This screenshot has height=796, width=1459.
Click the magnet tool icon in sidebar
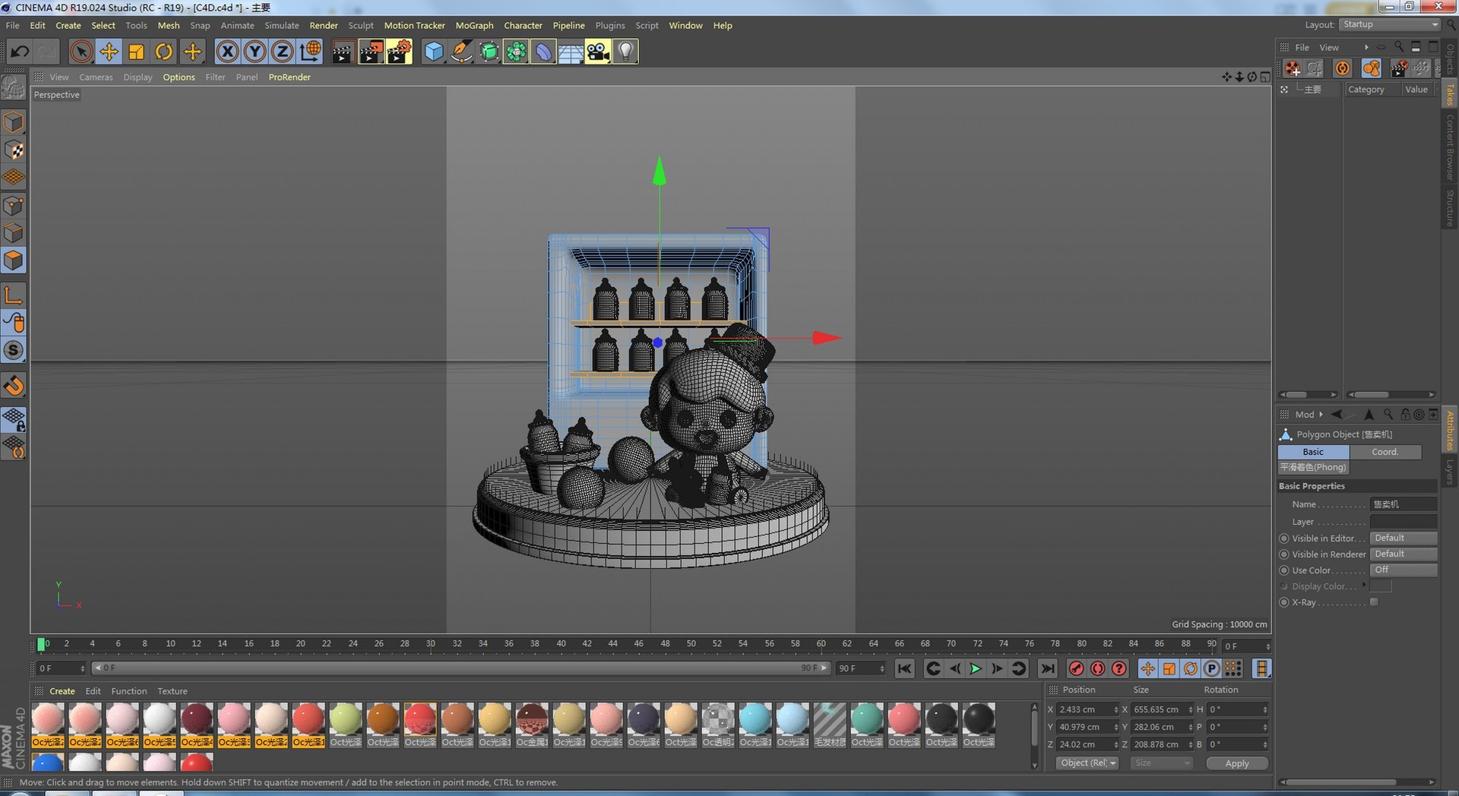14,385
